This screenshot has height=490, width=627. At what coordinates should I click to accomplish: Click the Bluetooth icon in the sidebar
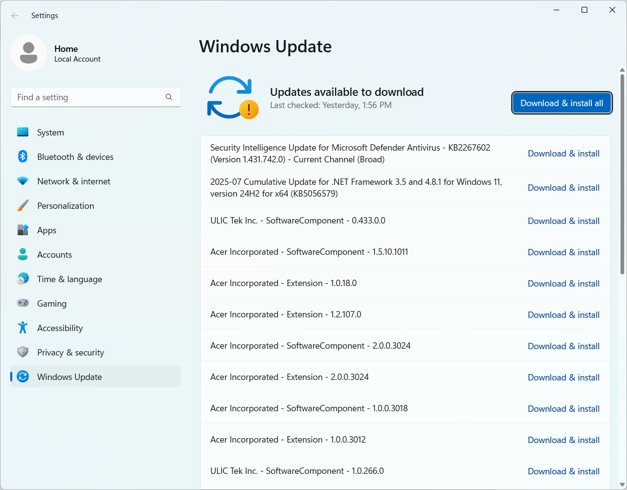click(x=22, y=156)
